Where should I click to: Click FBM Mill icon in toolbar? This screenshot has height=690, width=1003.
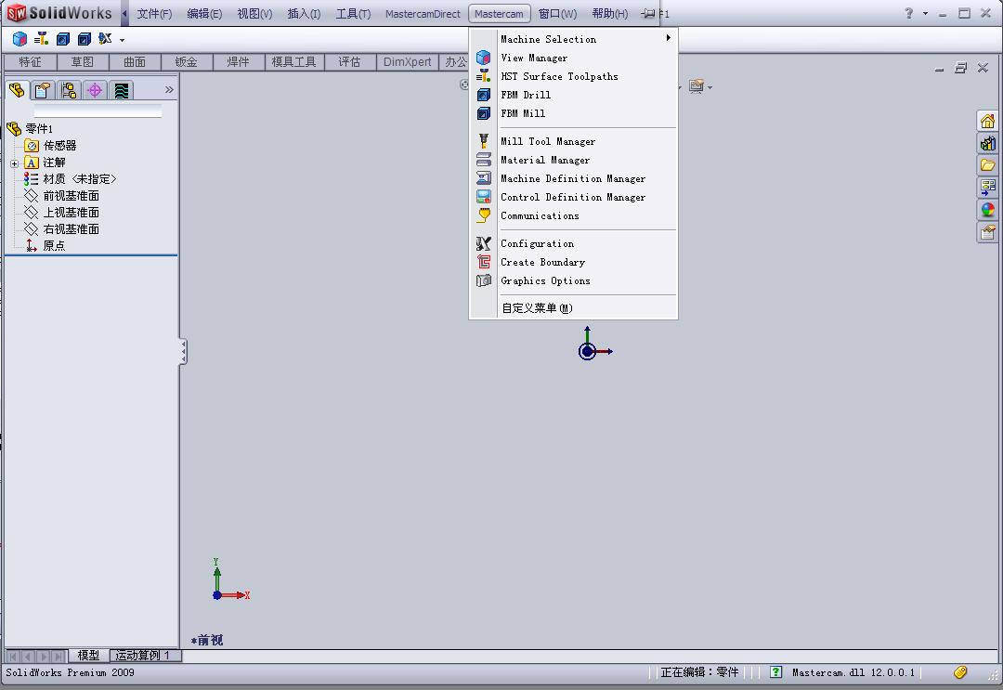(84, 39)
